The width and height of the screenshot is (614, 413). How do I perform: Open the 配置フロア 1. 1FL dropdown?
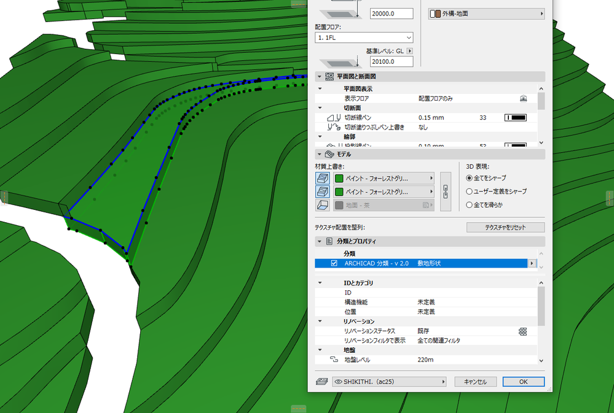coord(364,37)
